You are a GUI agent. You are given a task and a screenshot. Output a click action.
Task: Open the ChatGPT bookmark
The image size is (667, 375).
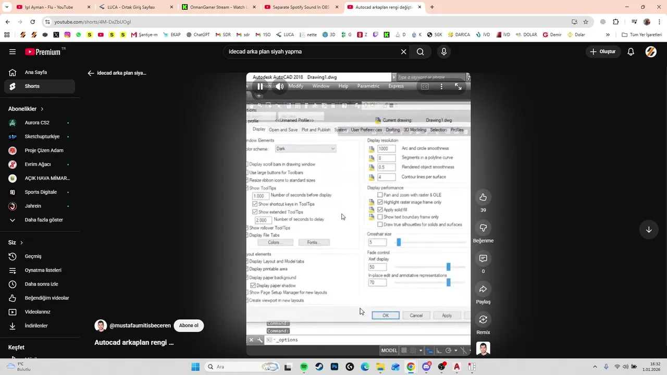tap(197, 35)
